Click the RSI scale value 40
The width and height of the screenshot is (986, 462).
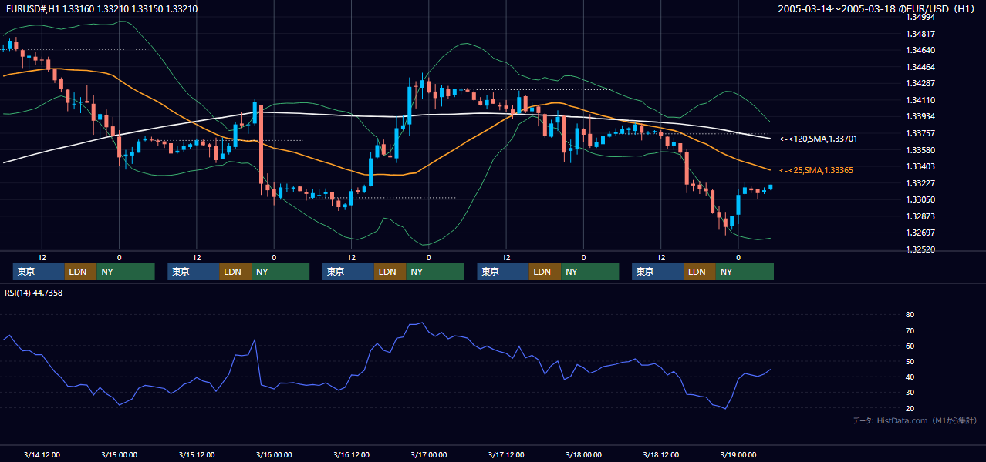(x=910, y=377)
